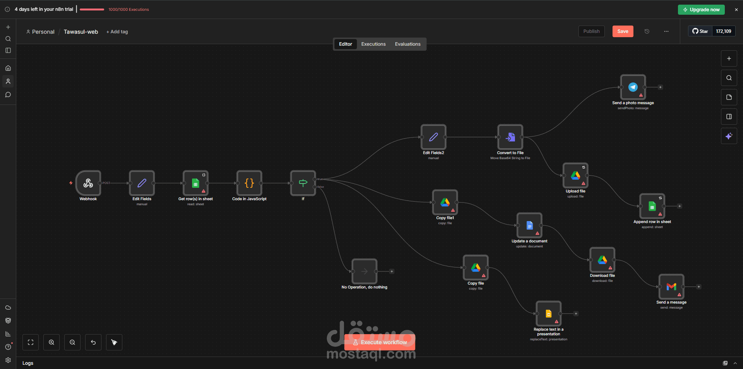Zoom out on the canvas
Image resolution: width=743 pixels, height=369 pixels.
tap(72, 342)
